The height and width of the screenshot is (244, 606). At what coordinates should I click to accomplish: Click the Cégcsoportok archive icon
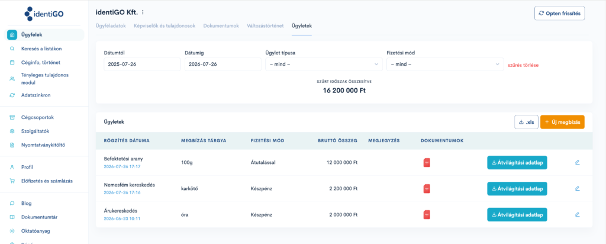(x=12, y=117)
